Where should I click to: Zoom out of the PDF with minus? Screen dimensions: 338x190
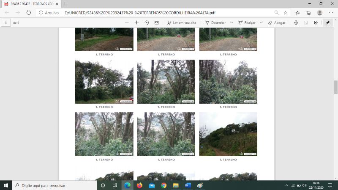(x=127, y=22)
